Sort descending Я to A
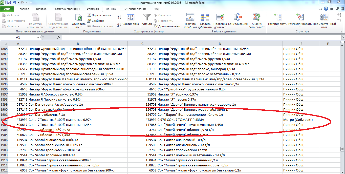Screen dimensions: 345x174 119,24
